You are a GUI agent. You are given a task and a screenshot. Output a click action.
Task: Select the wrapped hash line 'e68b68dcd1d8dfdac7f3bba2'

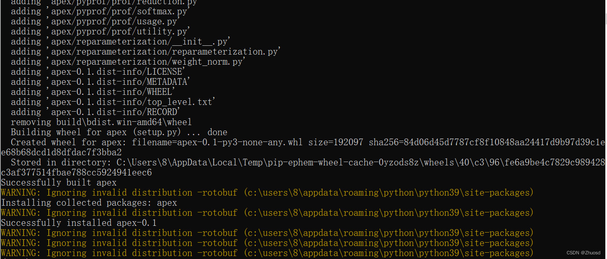(61, 152)
